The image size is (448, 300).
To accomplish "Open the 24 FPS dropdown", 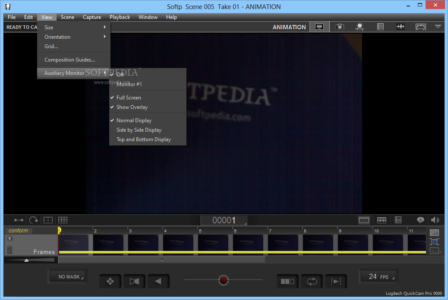I will [378, 276].
